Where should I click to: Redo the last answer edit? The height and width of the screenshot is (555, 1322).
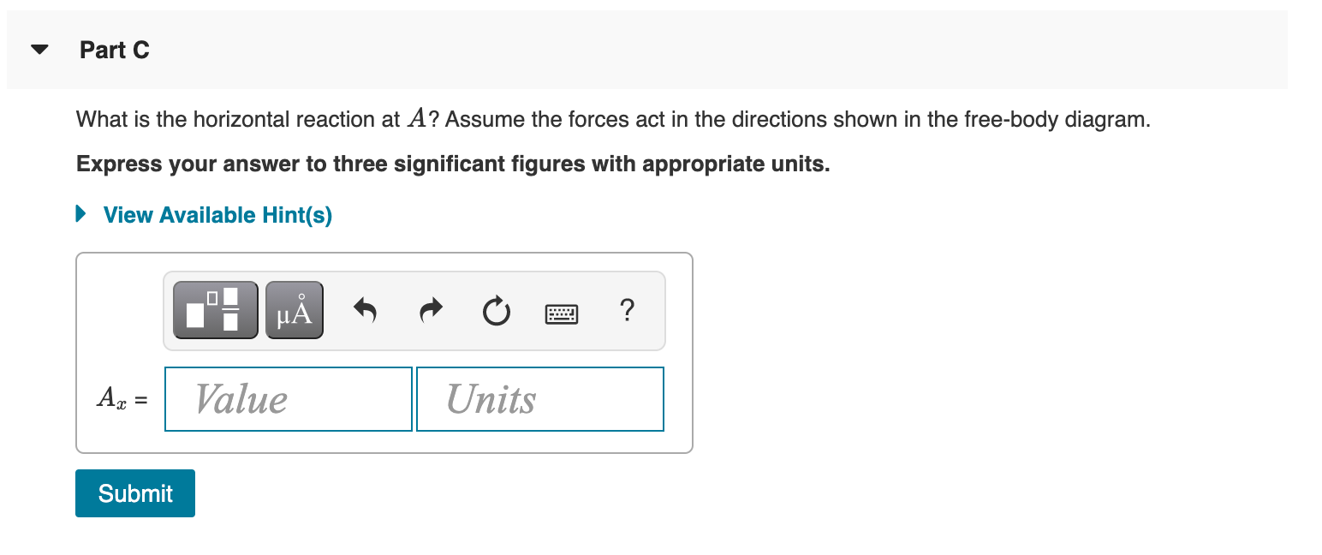430,311
